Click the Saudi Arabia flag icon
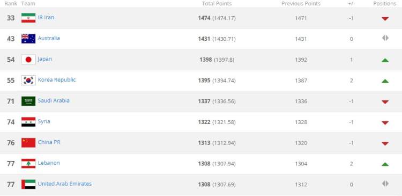 (x=28, y=101)
